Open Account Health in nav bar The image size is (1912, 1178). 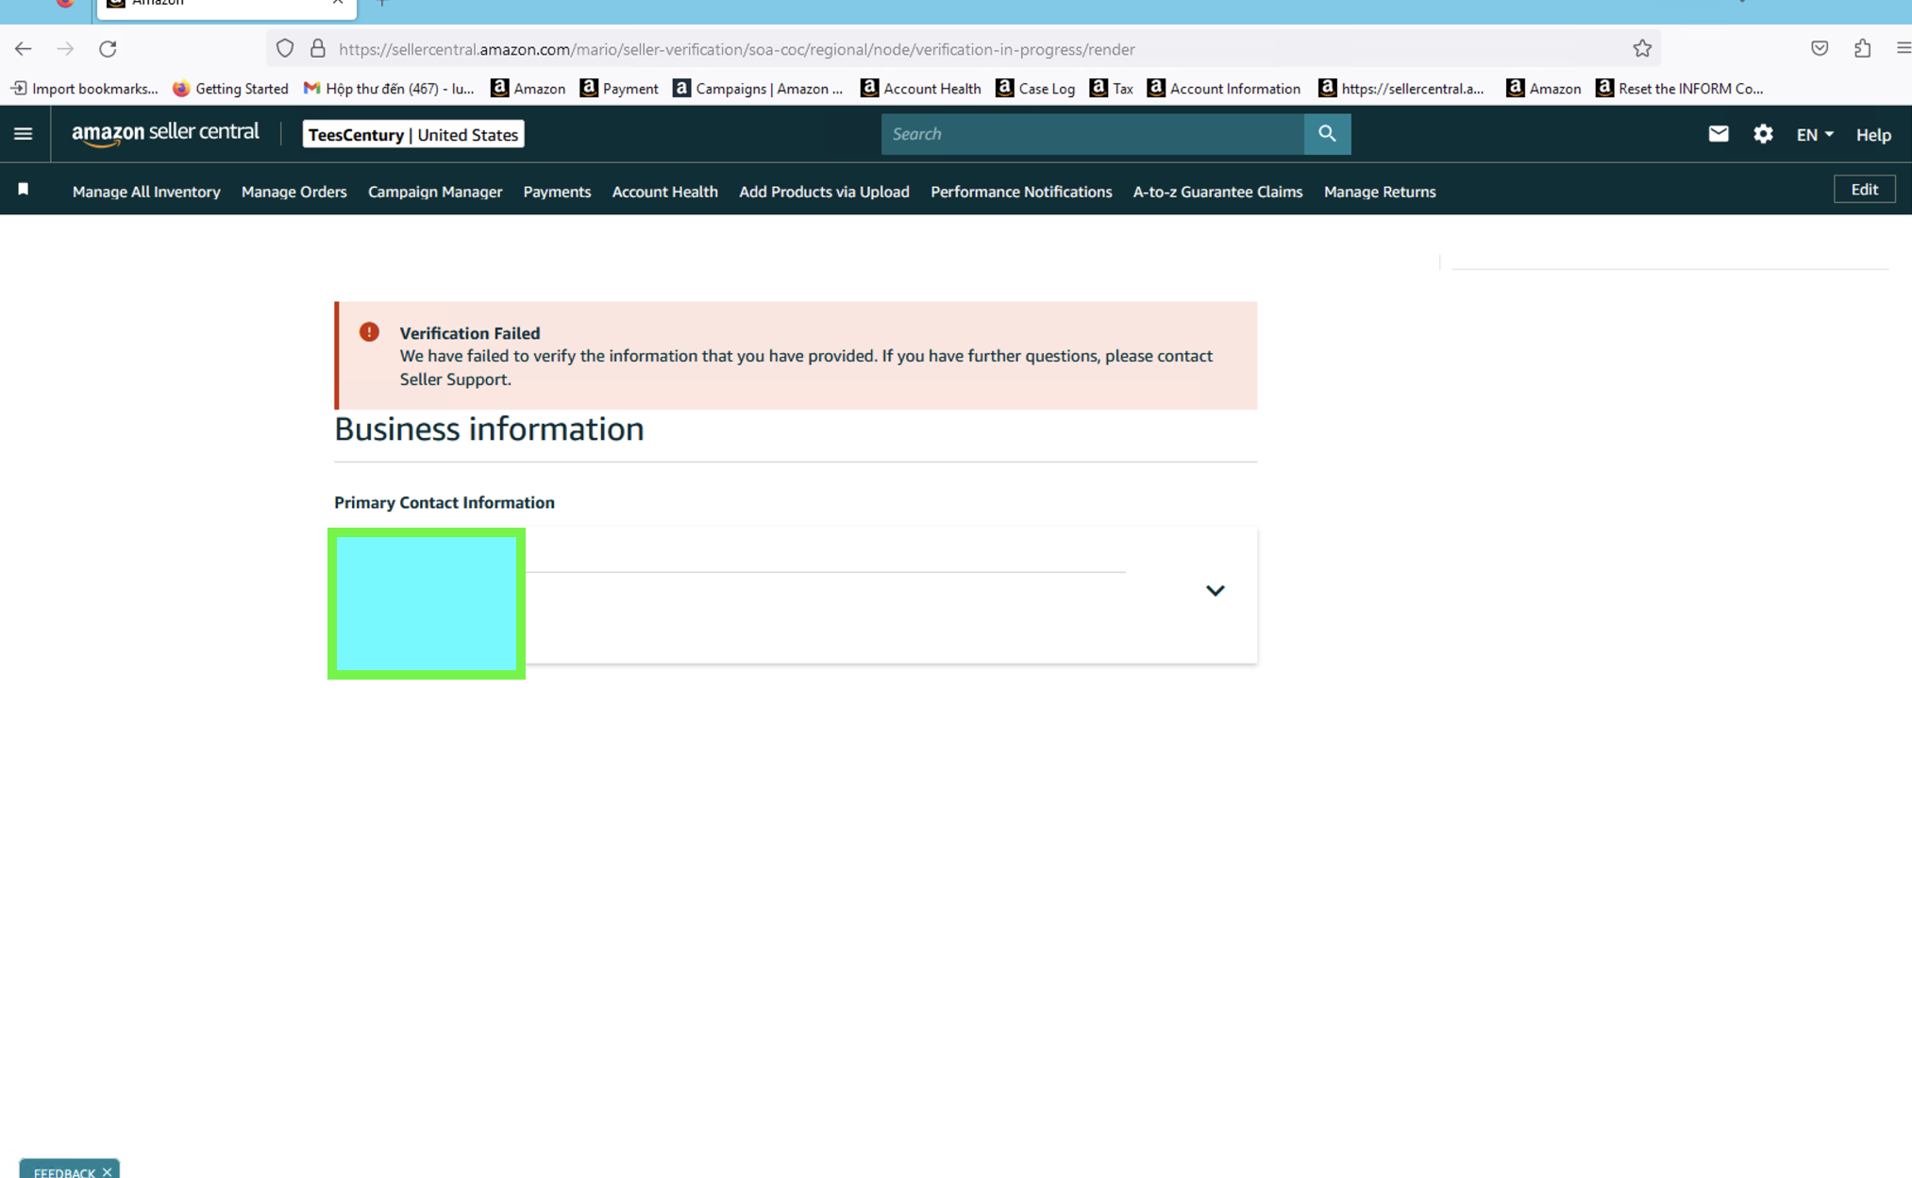tap(665, 192)
